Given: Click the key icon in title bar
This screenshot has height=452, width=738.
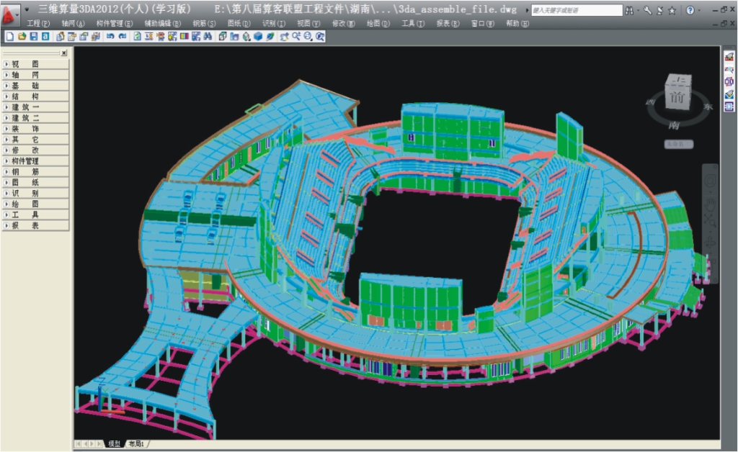Looking at the screenshot, I should tap(648, 10).
